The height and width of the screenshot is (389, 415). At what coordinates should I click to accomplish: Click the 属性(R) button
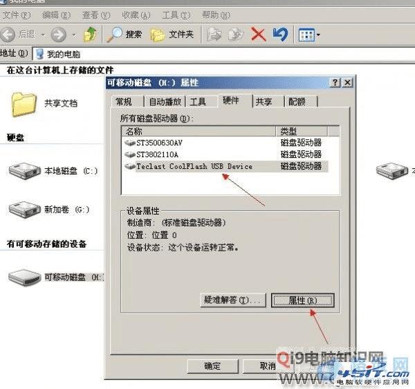[303, 300]
